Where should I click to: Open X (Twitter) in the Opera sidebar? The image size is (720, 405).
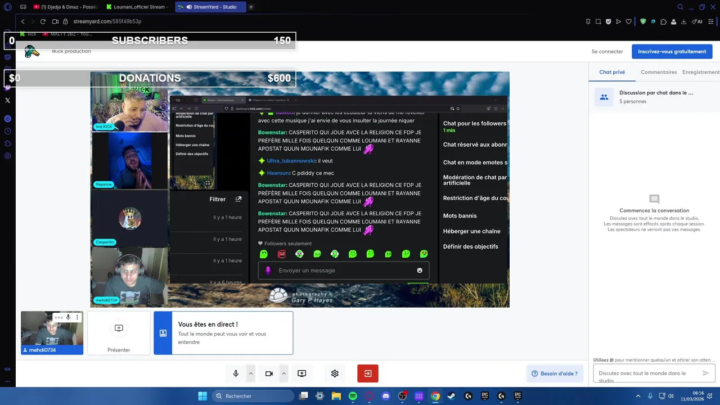7,100
